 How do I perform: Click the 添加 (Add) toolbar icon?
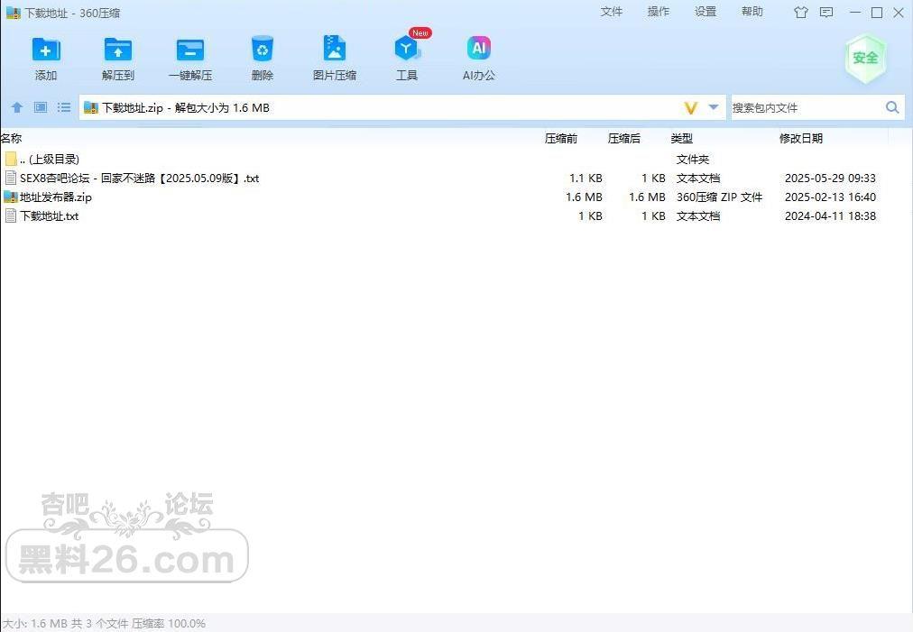coord(46,50)
